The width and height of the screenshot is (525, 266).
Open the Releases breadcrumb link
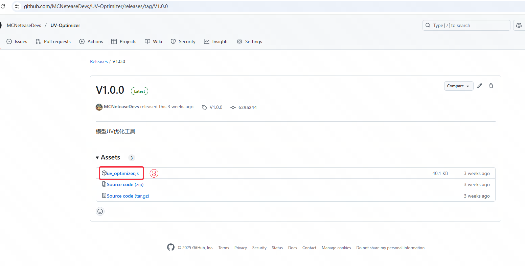99,61
